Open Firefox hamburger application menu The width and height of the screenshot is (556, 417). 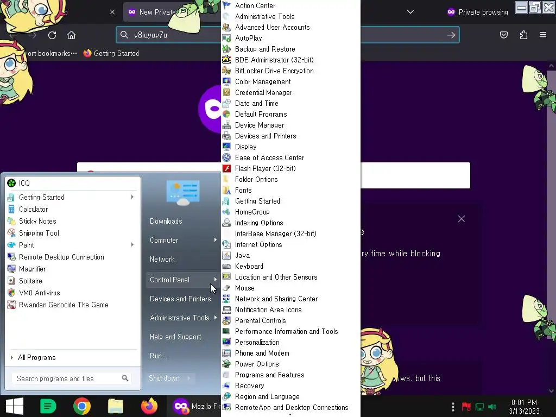coord(543,35)
